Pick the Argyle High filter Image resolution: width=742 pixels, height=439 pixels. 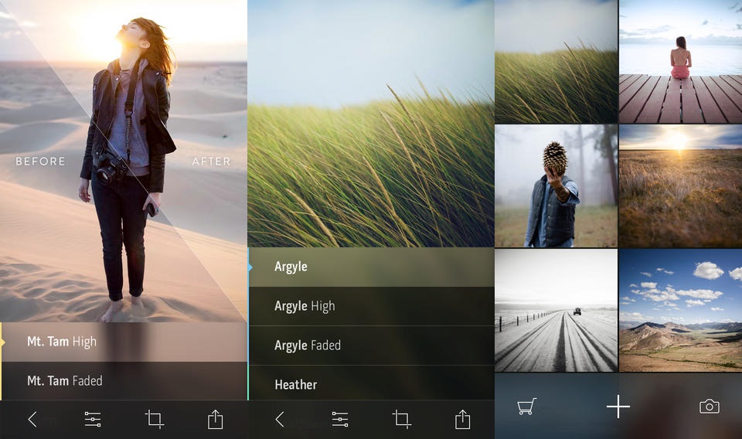coord(371,306)
